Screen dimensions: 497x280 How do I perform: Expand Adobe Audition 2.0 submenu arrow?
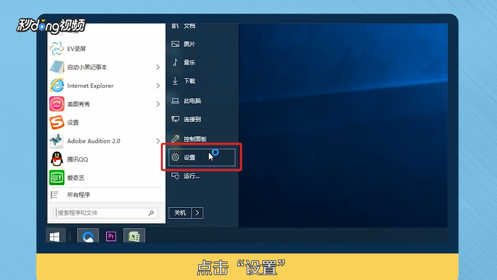(x=158, y=141)
